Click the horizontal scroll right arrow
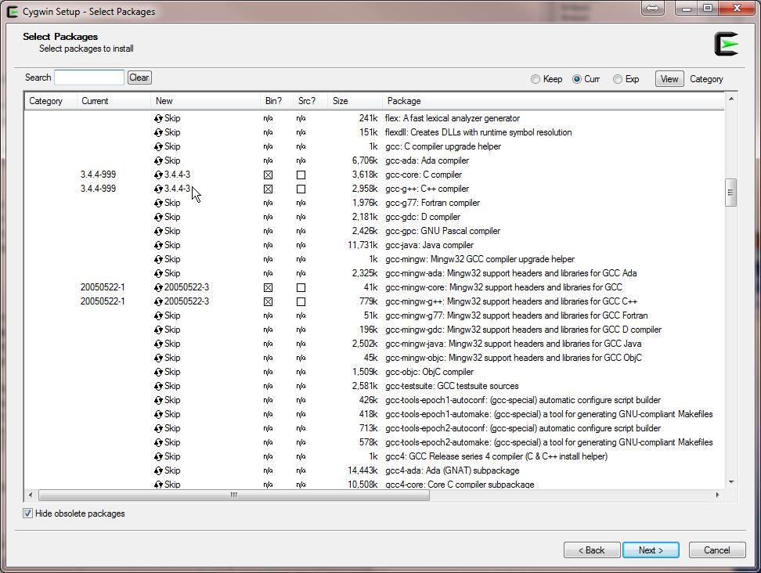The height and width of the screenshot is (573, 761). (x=717, y=495)
